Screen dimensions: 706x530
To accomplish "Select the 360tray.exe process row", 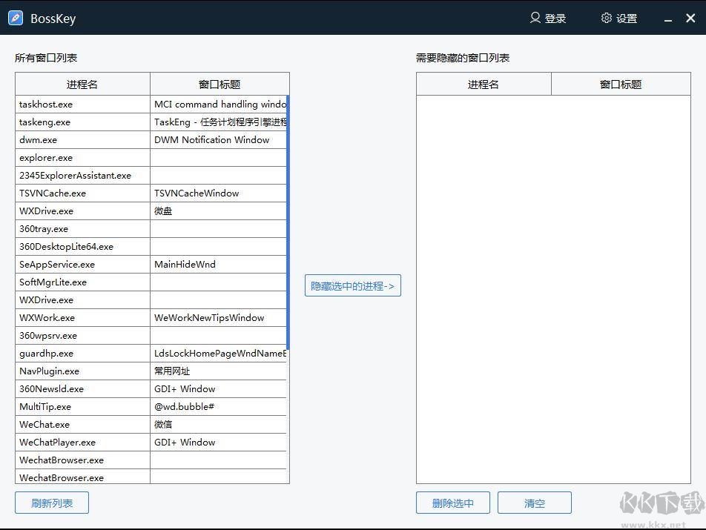I will point(82,228).
